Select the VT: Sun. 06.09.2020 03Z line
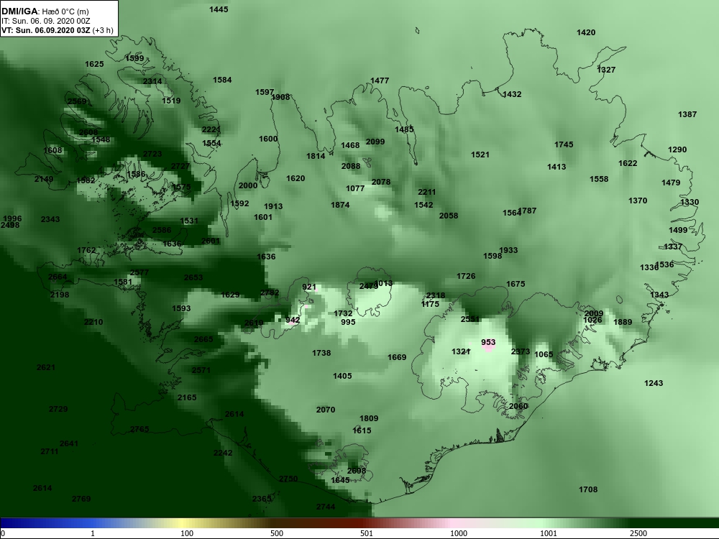Viewport: 719px width, 539px height. click(58, 30)
